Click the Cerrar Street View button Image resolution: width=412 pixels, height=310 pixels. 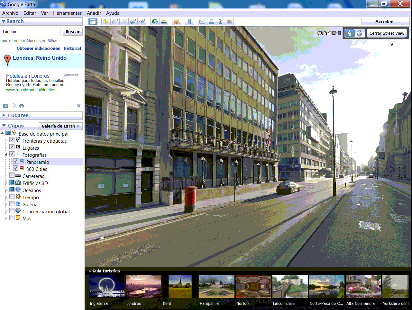click(387, 33)
